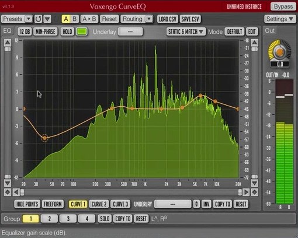Viewport: 298px width, 238px height.
Task: Open the top Underlay selector
Action: [130, 32]
